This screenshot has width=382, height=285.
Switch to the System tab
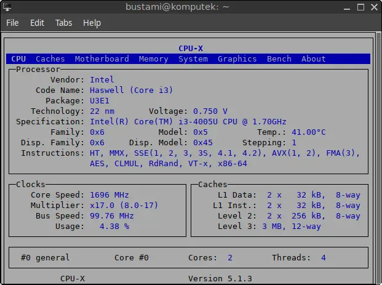(193, 59)
